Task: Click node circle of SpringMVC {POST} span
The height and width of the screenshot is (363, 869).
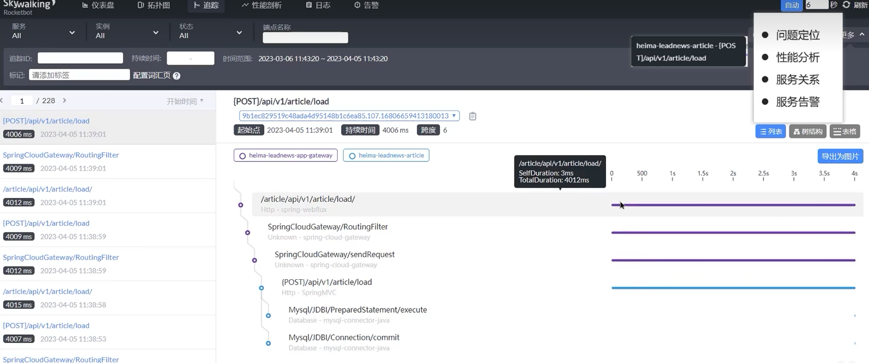Action: point(261,288)
